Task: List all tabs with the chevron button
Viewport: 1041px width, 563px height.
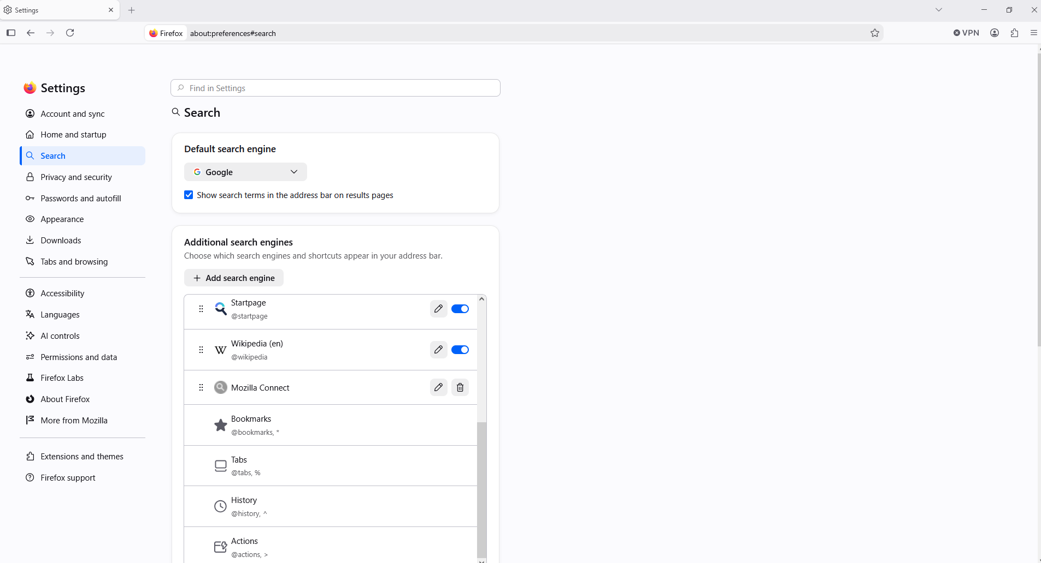Action: [939, 10]
